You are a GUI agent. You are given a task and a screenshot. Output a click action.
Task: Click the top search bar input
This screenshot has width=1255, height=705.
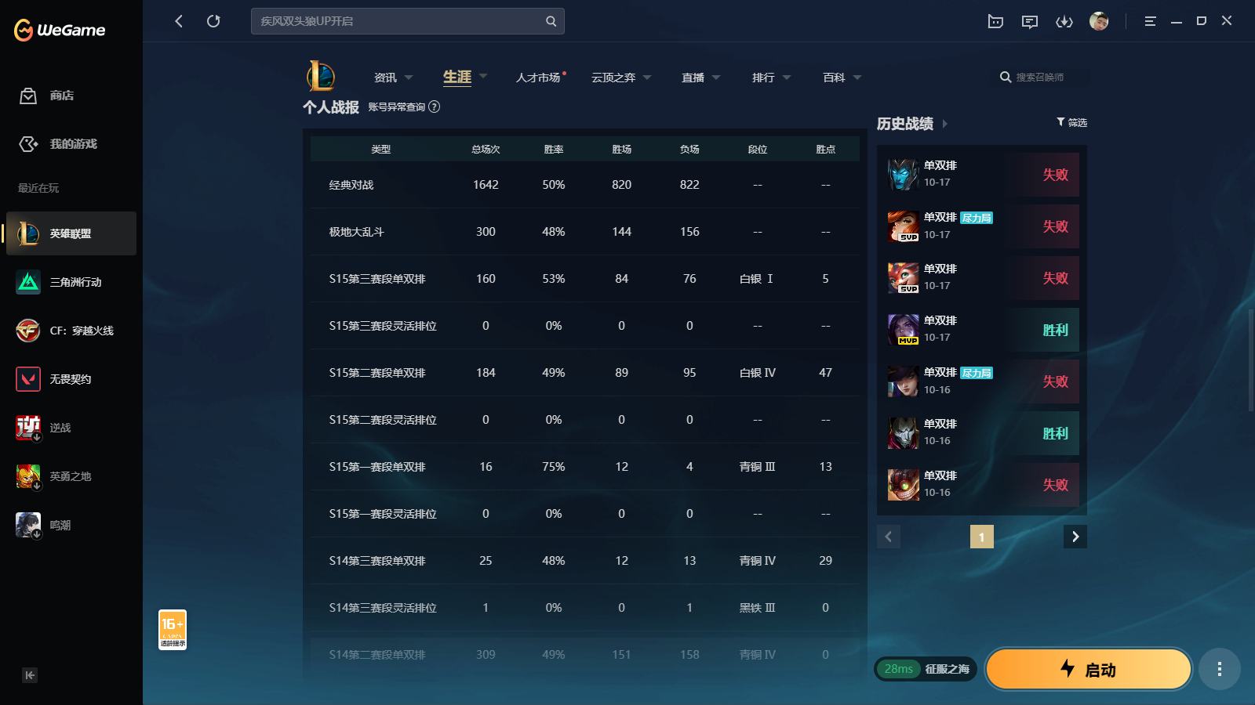pyautogui.click(x=408, y=21)
